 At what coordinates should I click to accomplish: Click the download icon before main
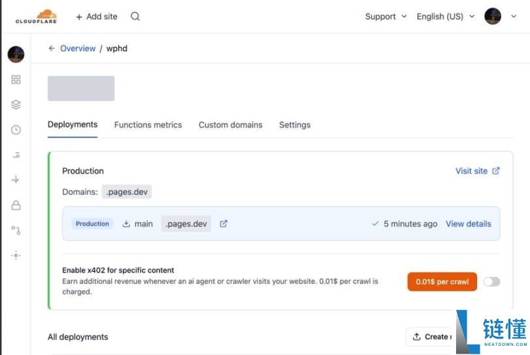[x=126, y=224]
